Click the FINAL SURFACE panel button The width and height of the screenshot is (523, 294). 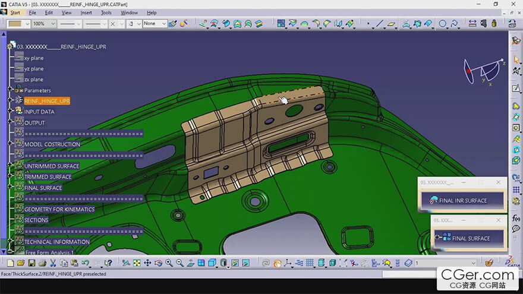click(471, 238)
